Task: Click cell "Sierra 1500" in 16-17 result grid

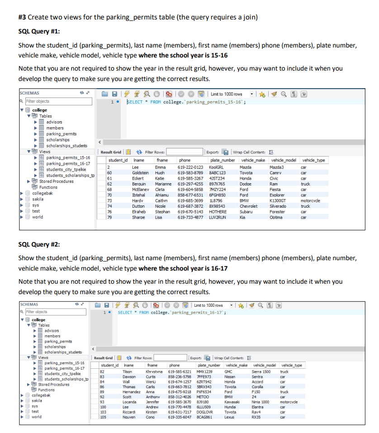Action: click(261, 372)
